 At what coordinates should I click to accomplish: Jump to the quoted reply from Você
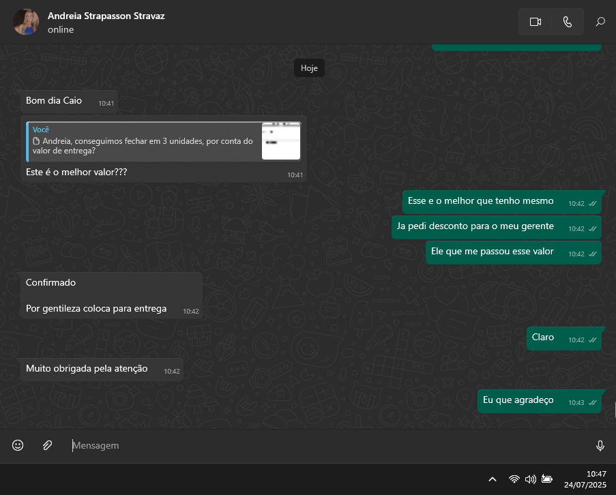(x=143, y=141)
